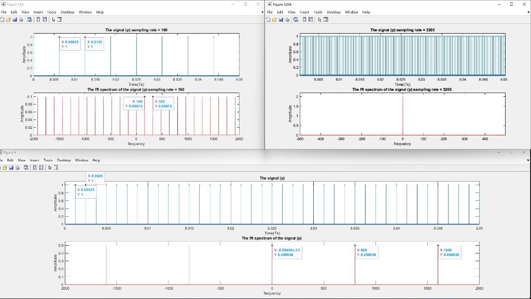Viewport: 531px width, 299px height.
Task: Click data tip 'X 800' in Figure 4
Action: 367,252
